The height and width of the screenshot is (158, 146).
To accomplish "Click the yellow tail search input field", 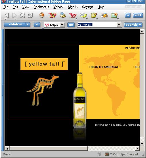I will point(97,25).
